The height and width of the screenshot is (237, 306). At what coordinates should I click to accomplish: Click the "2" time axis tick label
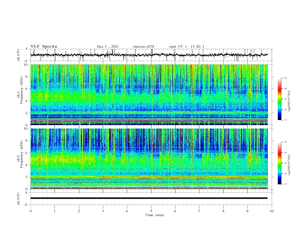tap(79, 211)
